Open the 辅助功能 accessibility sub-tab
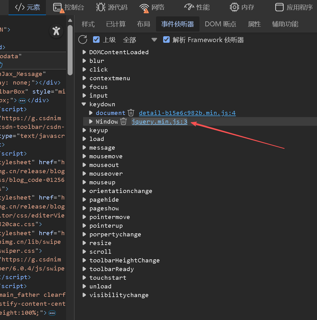Screen dimensions: 317x320 (x=285, y=24)
